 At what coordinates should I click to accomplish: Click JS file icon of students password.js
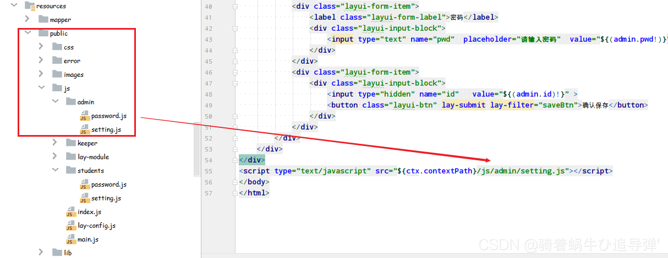point(84,185)
